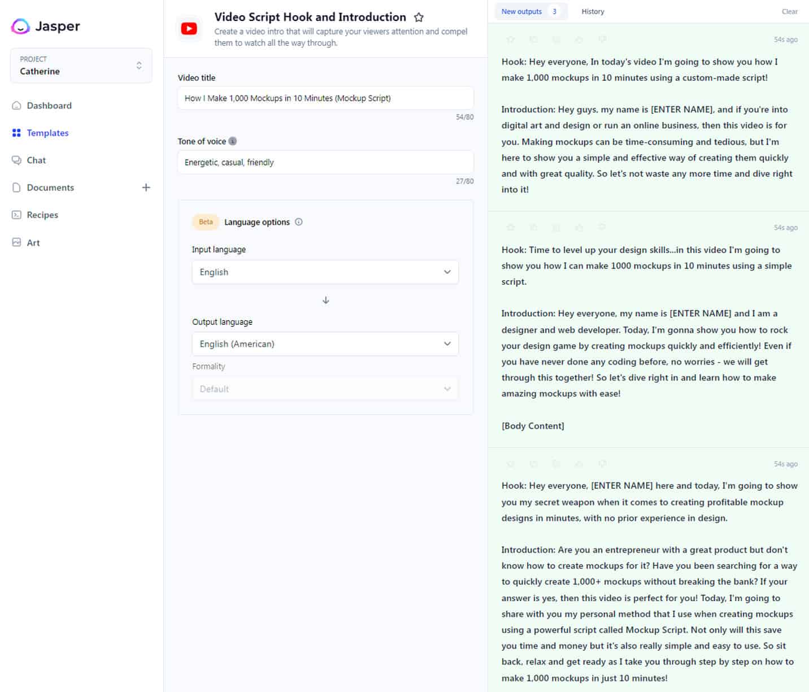Click the '27/80' character counter

465,181
